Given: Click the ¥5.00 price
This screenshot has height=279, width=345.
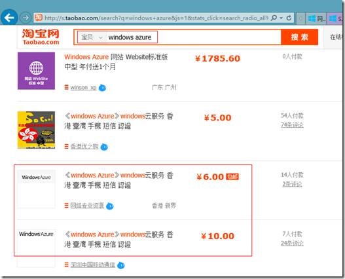Looking at the screenshot, I should (x=217, y=118).
